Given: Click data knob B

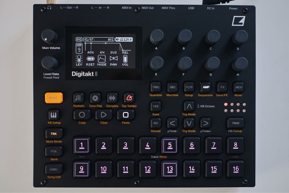Looking at the screenshot, I should click(x=184, y=36).
